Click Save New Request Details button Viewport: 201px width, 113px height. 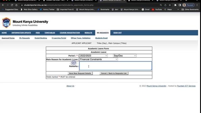tap(80, 73)
